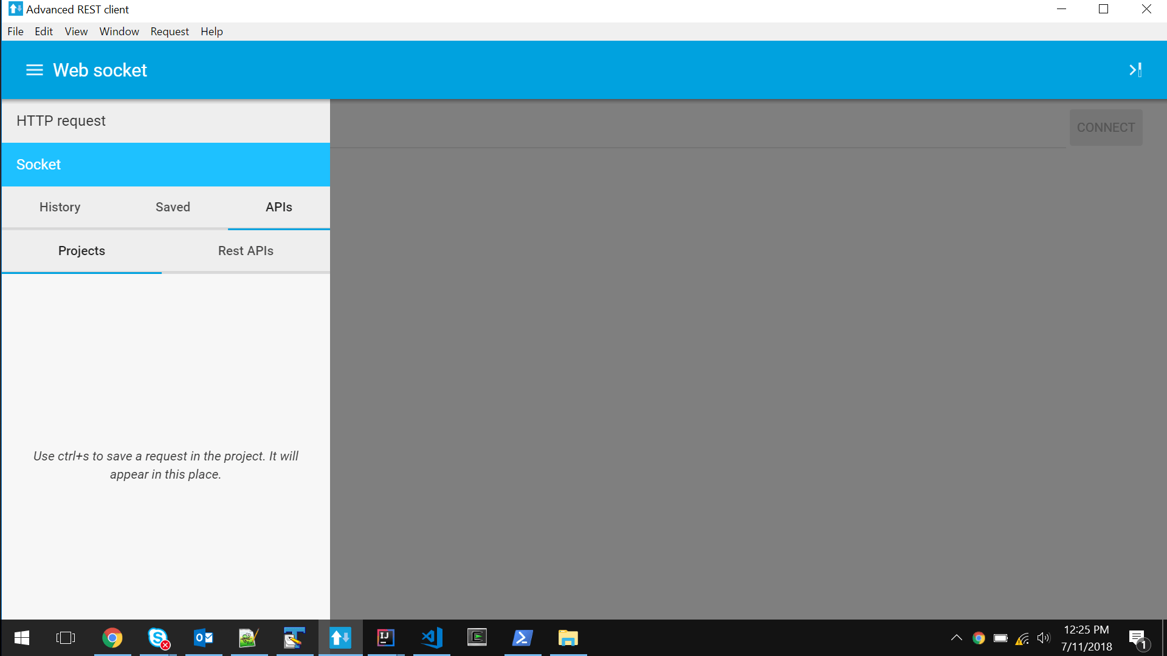This screenshot has height=656, width=1167.
Task: Toggle the hamburger menu drawer
Action: pos(34,70)
